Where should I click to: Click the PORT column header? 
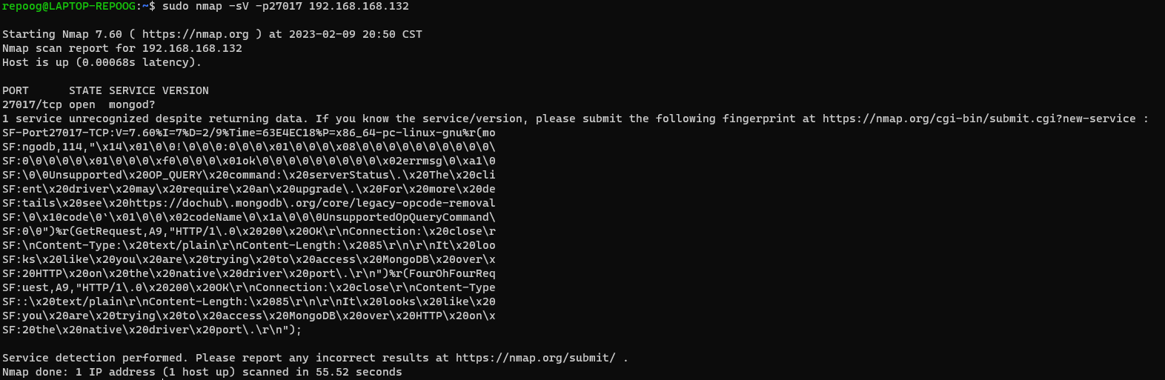16,90
